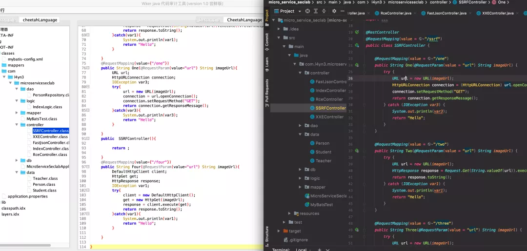527x251 pixels.
Task: Close the RceController.java tab
Action: coord(415,14)
